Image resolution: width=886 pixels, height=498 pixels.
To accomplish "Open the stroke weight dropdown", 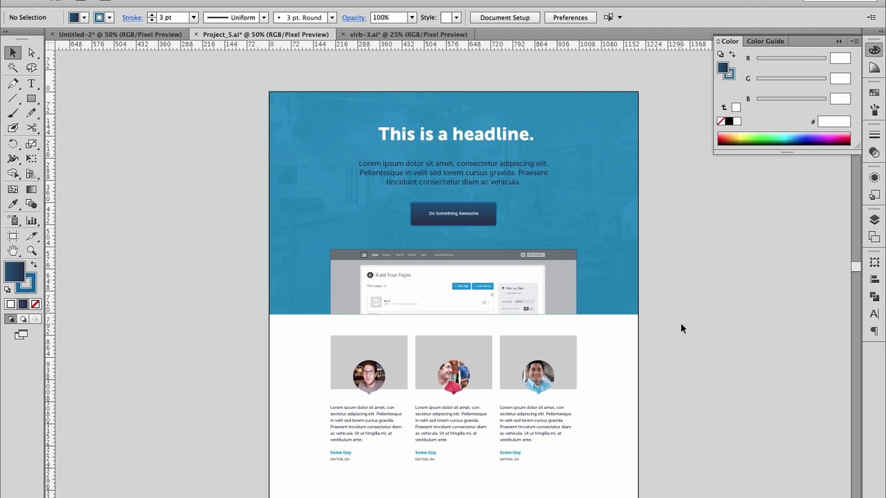I will pyautogui.click(x=193, y=17).
